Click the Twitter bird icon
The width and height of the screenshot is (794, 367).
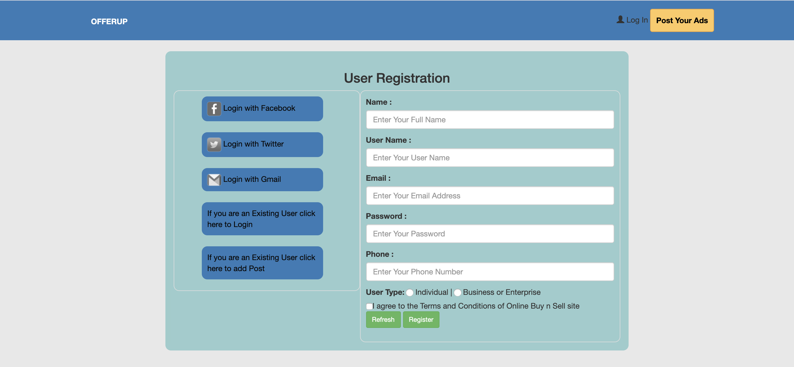coord(214,145)
